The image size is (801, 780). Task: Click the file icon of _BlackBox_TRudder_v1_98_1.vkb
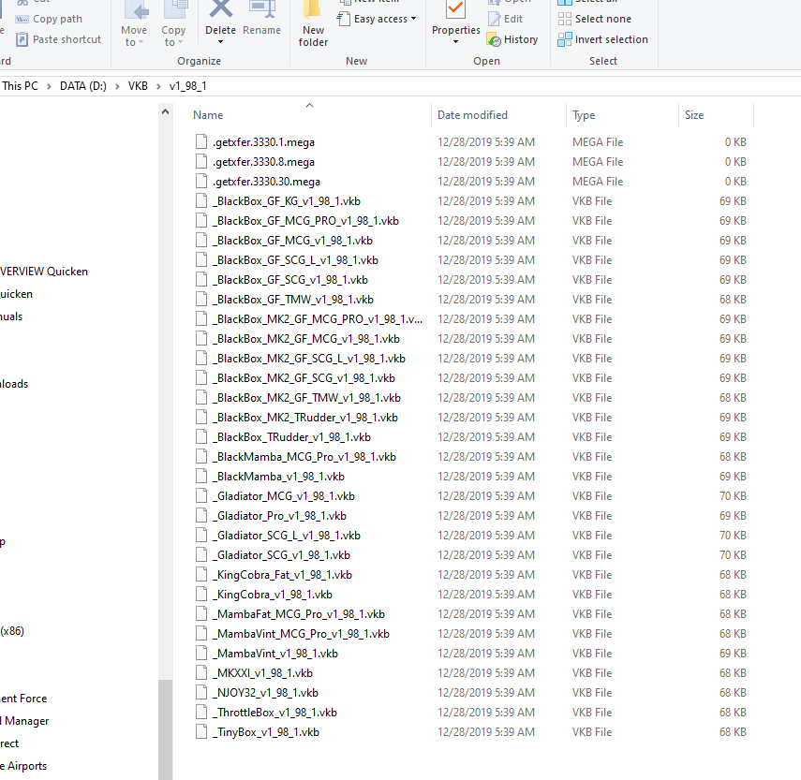tap(201, 437)
